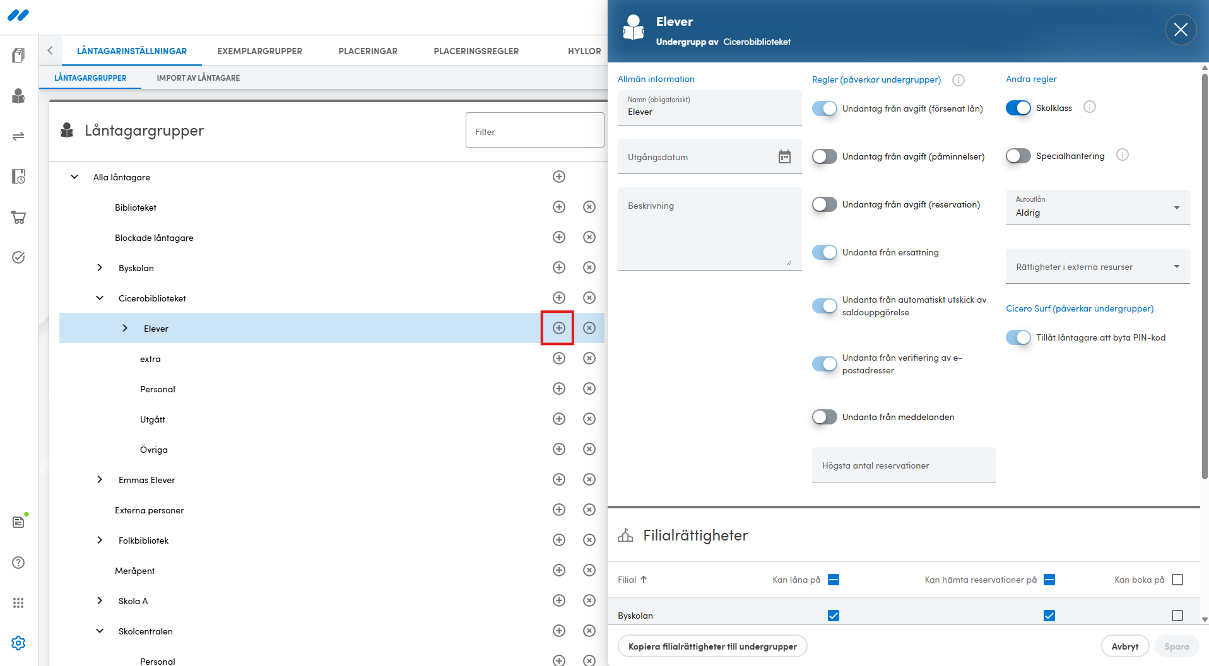Open the borrowers icon in left sidebar
Screen dimensions: 1209x666
click(x=18, y=96)
